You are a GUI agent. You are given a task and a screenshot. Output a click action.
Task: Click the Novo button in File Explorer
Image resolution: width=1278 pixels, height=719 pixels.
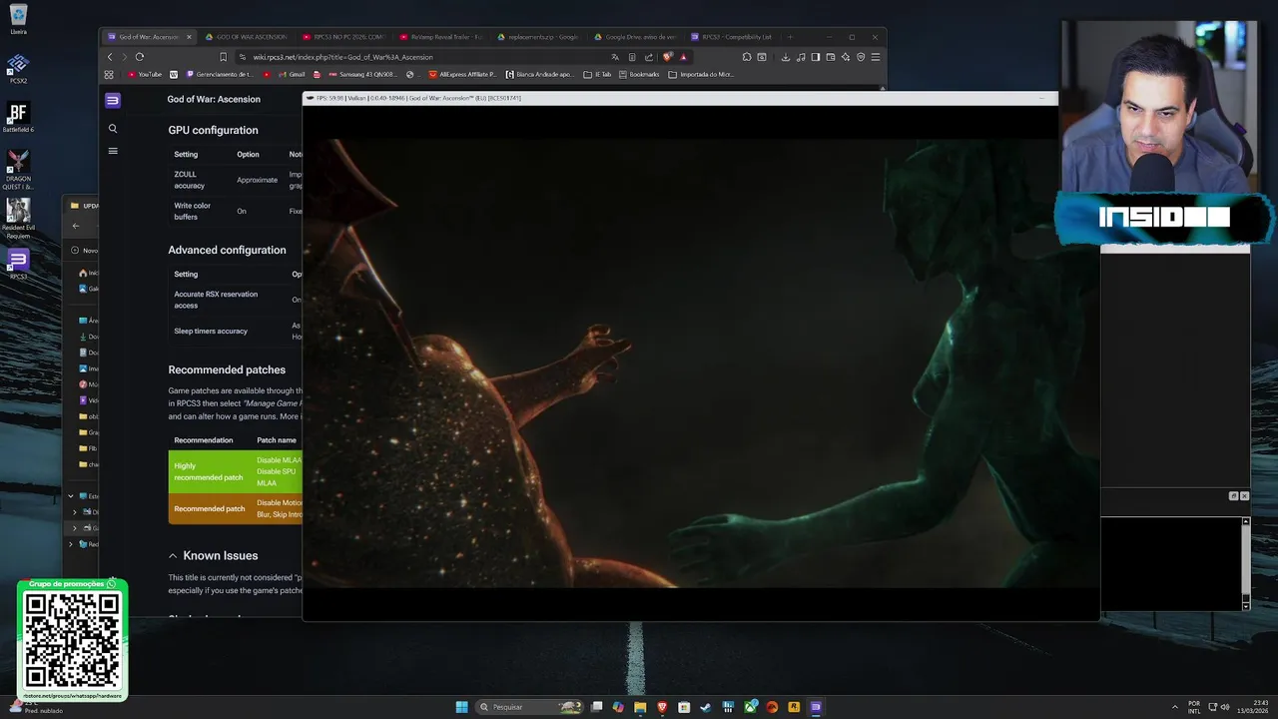pos(85,251)
